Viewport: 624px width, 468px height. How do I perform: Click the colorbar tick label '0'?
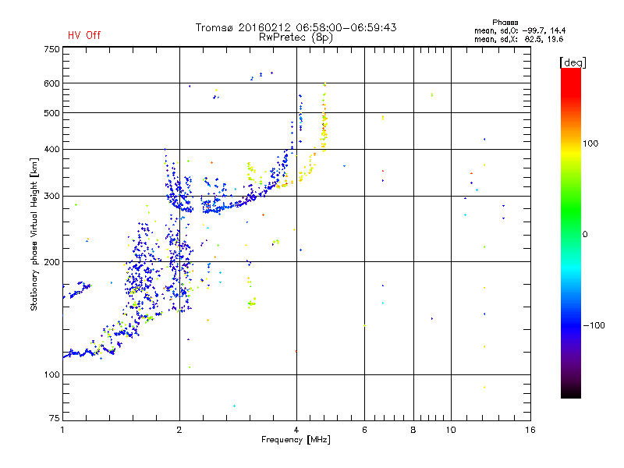click(x=585, y=235)
